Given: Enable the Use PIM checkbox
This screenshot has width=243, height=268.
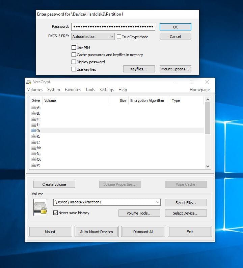Looking at the screenshot, I should tap(74, 48).
